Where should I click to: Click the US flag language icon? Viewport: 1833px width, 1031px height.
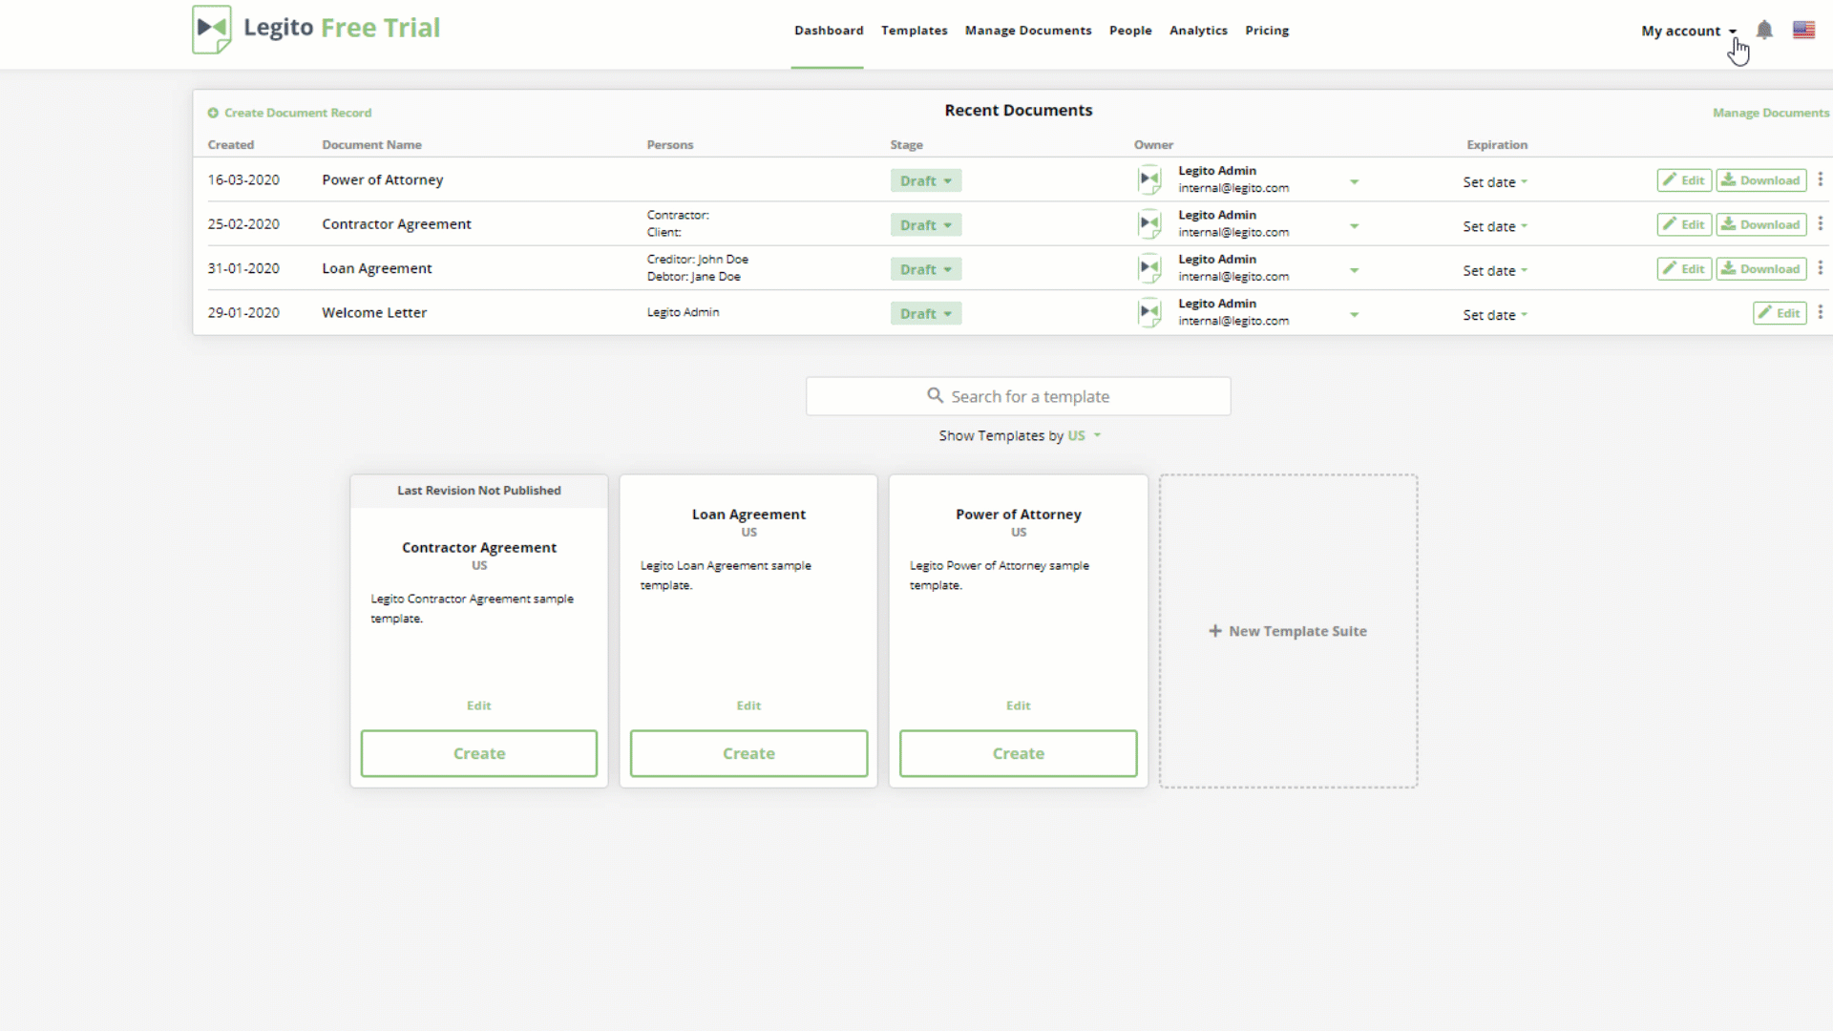pyautogui.click(x=1803, y=30)
